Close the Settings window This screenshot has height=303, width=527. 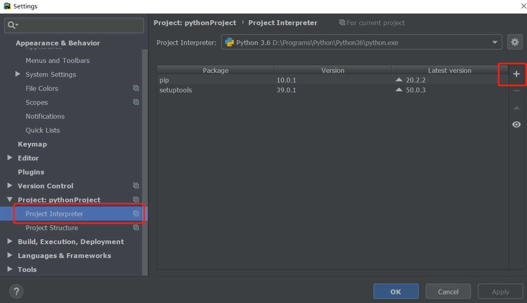[523, 6]
